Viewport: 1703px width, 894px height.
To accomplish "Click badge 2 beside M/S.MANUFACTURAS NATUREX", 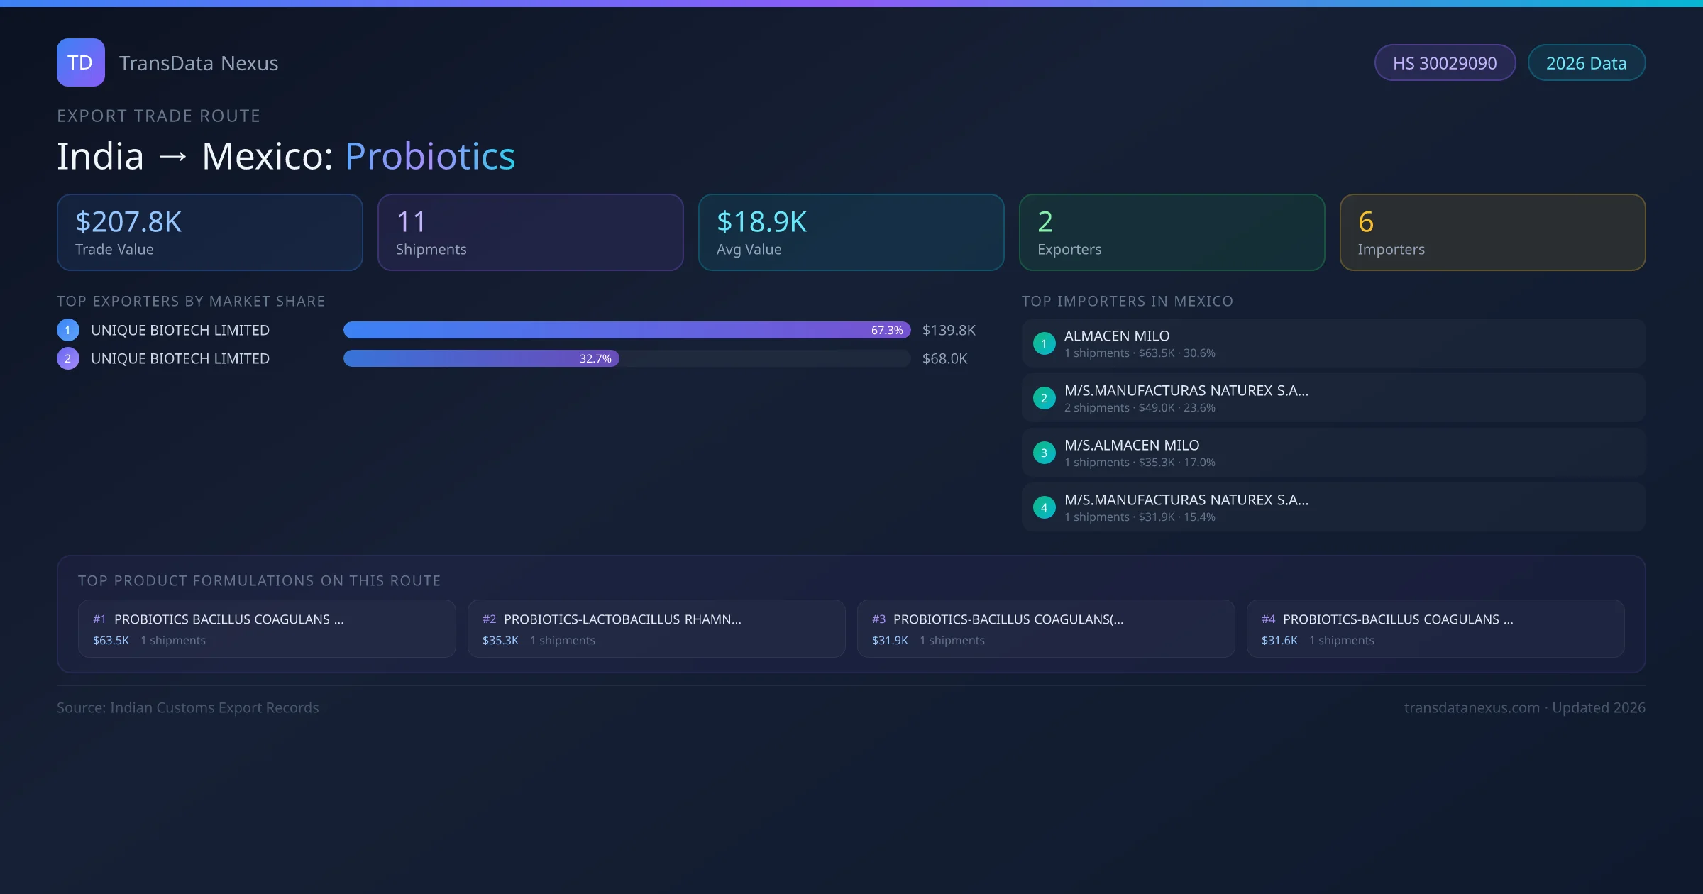I will tap(1044, 398).
